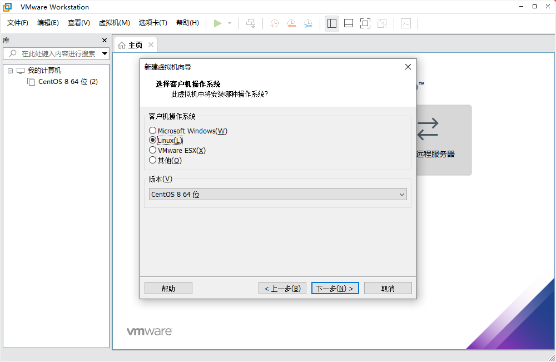
Task: Switch to the 主页 tab
Action: pos(136,45)
